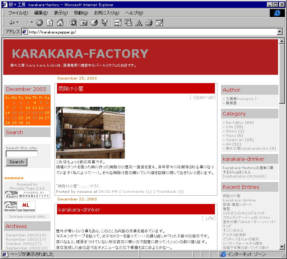This screenshot has height=259, width=287.
Task: Open Syndicate this site (XML) link
Action: pos(27,217)
